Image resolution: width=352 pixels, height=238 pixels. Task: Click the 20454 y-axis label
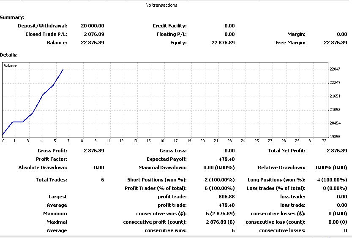point(335,123)
